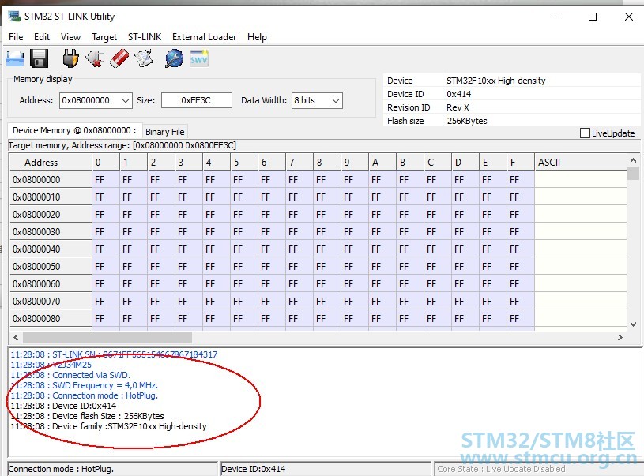
Task: Click the Flash size value 256KBytes
Action: pyautogui.click(x=467, y=121)
